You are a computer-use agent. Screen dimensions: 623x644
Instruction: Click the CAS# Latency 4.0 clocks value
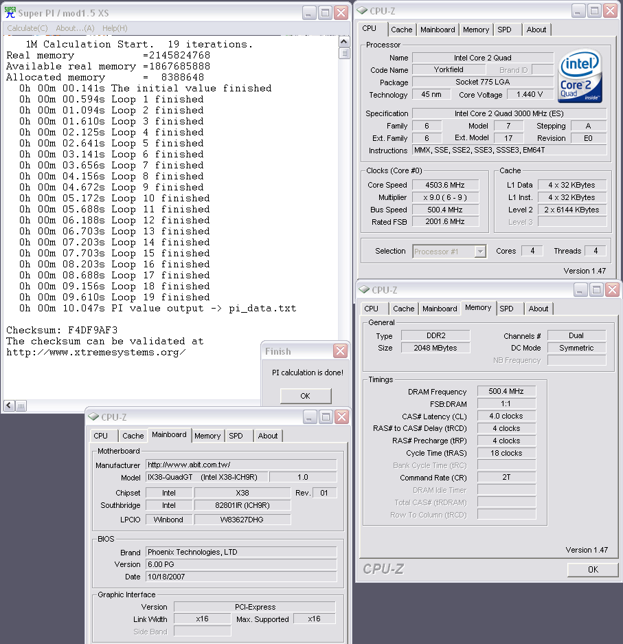pos(506,416)
